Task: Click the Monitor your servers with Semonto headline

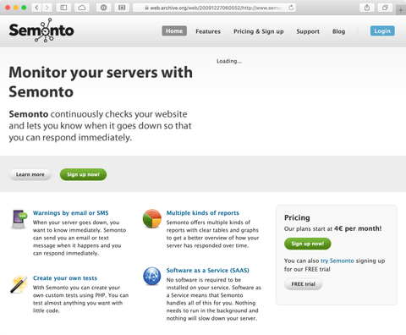Action: point(101,82)
